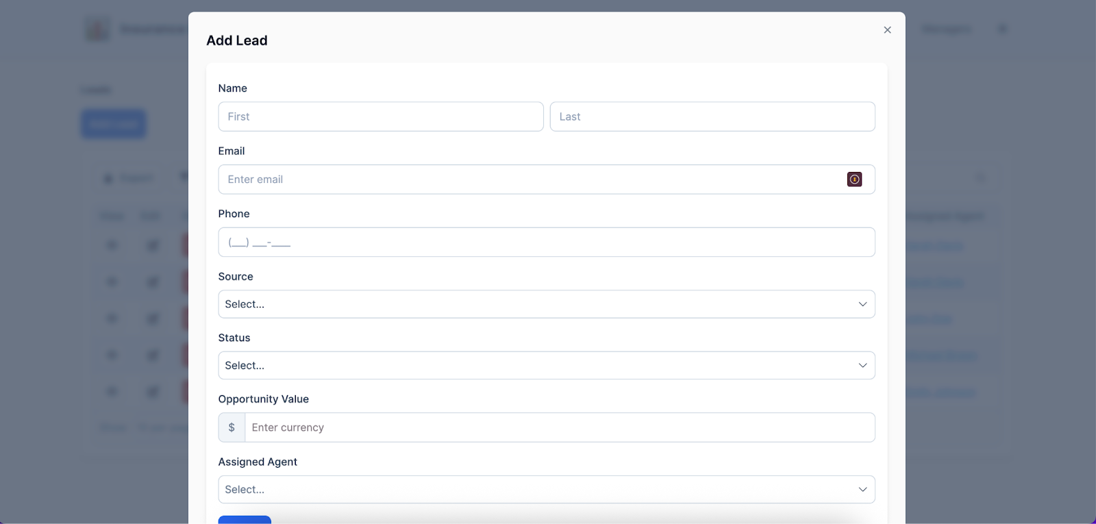The width and height of the screenshot is (1096, 524).
Task: Click the Phone number masked field
Action: tap(546, 242)
